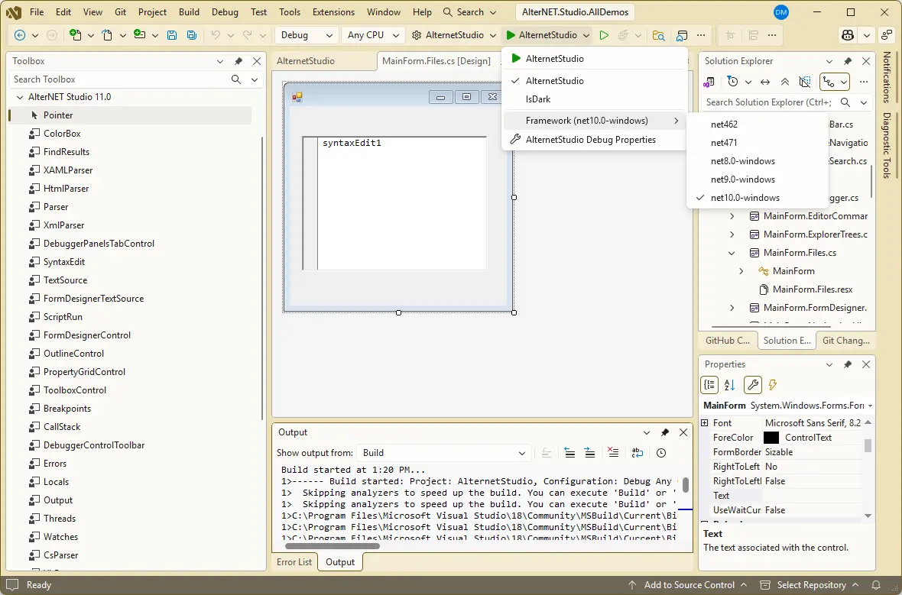Click the Search button in the title bar
This screenshot has height=595, width=902.
click(469, 12)
